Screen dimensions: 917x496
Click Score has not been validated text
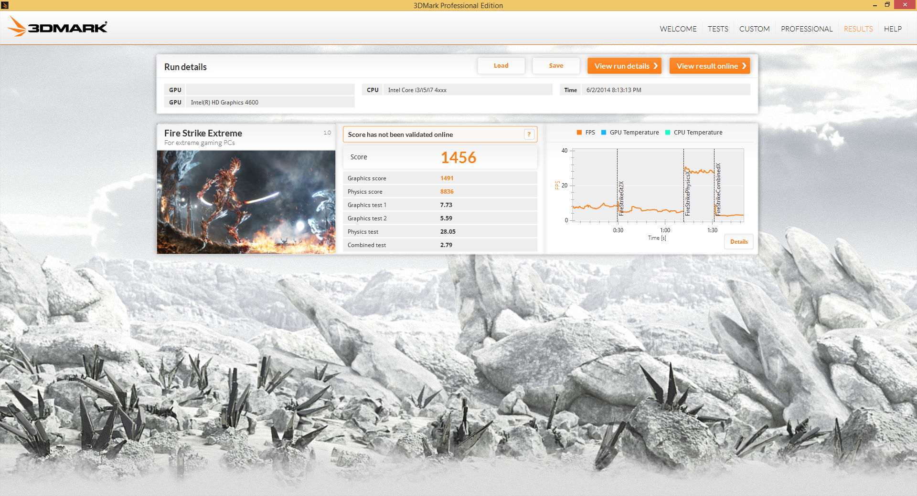click(400, 134)
